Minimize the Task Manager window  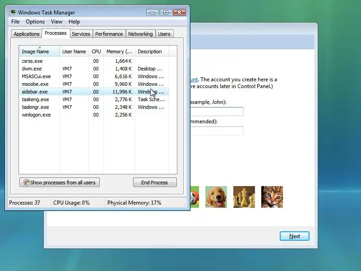tap(152, 13)
